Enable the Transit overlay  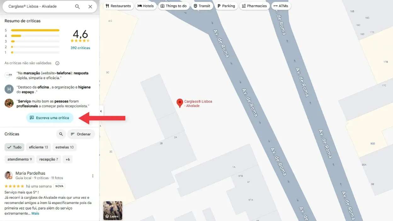pyautogui.click(x=202, y=6)
